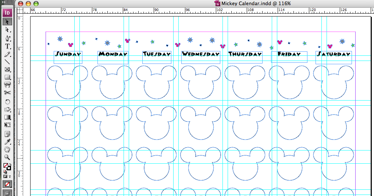The width and height of the screenshot is (374, 196).
Task: Select the Monday text frame
Action: [113, 57]
